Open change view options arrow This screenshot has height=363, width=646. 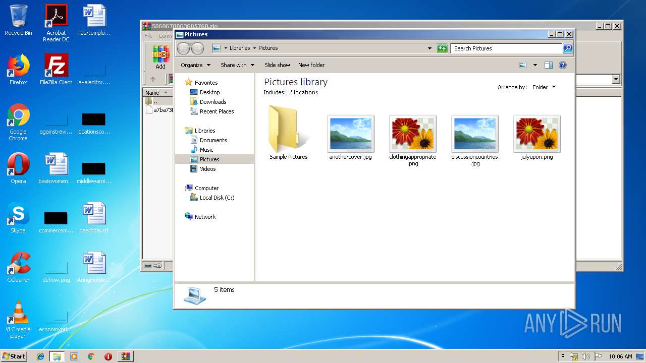pos(535,65)
